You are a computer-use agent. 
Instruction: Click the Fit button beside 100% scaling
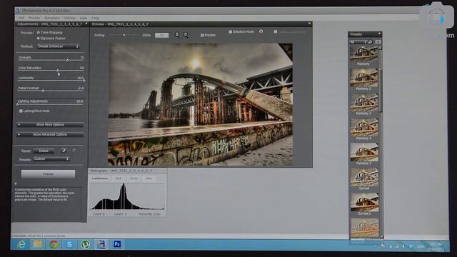click(x=162, y=35)
